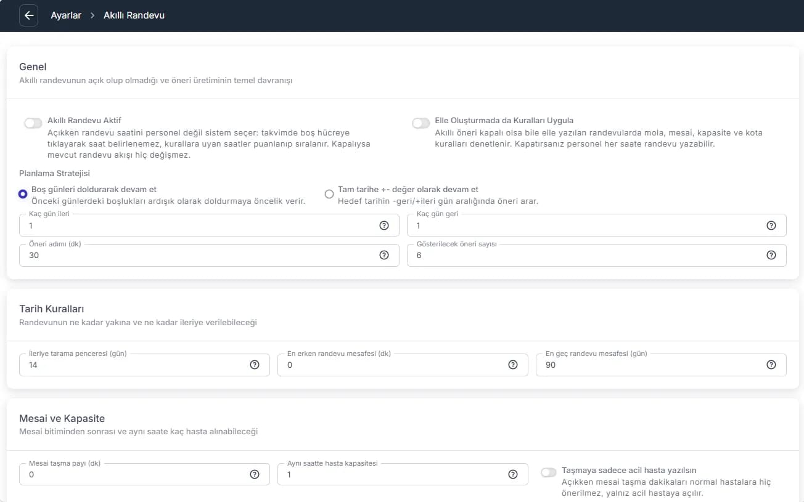Open help icon for Öneri adımı (dk)
Viewport: 804px width, 502px height.
(384, 255)
